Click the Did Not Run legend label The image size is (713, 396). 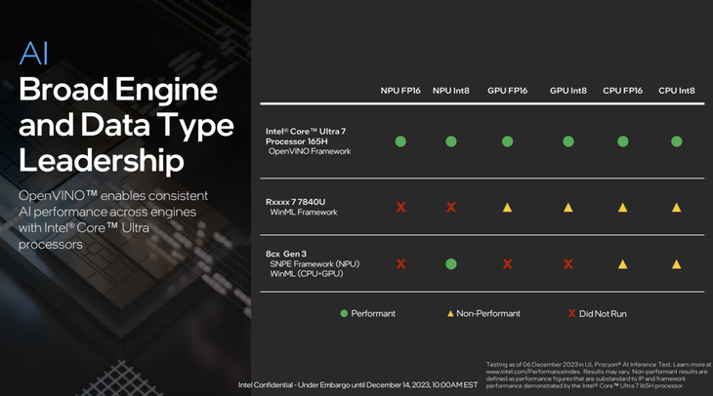pyautogui.click(x=603, y=314)
